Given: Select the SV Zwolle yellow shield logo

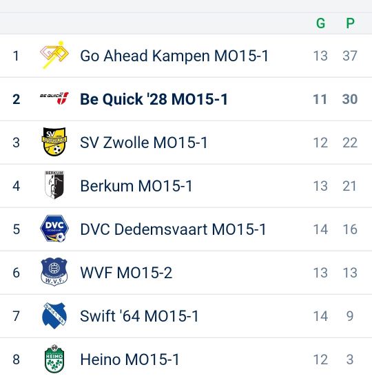Looking at the screenshot, I should click(54, 142).
